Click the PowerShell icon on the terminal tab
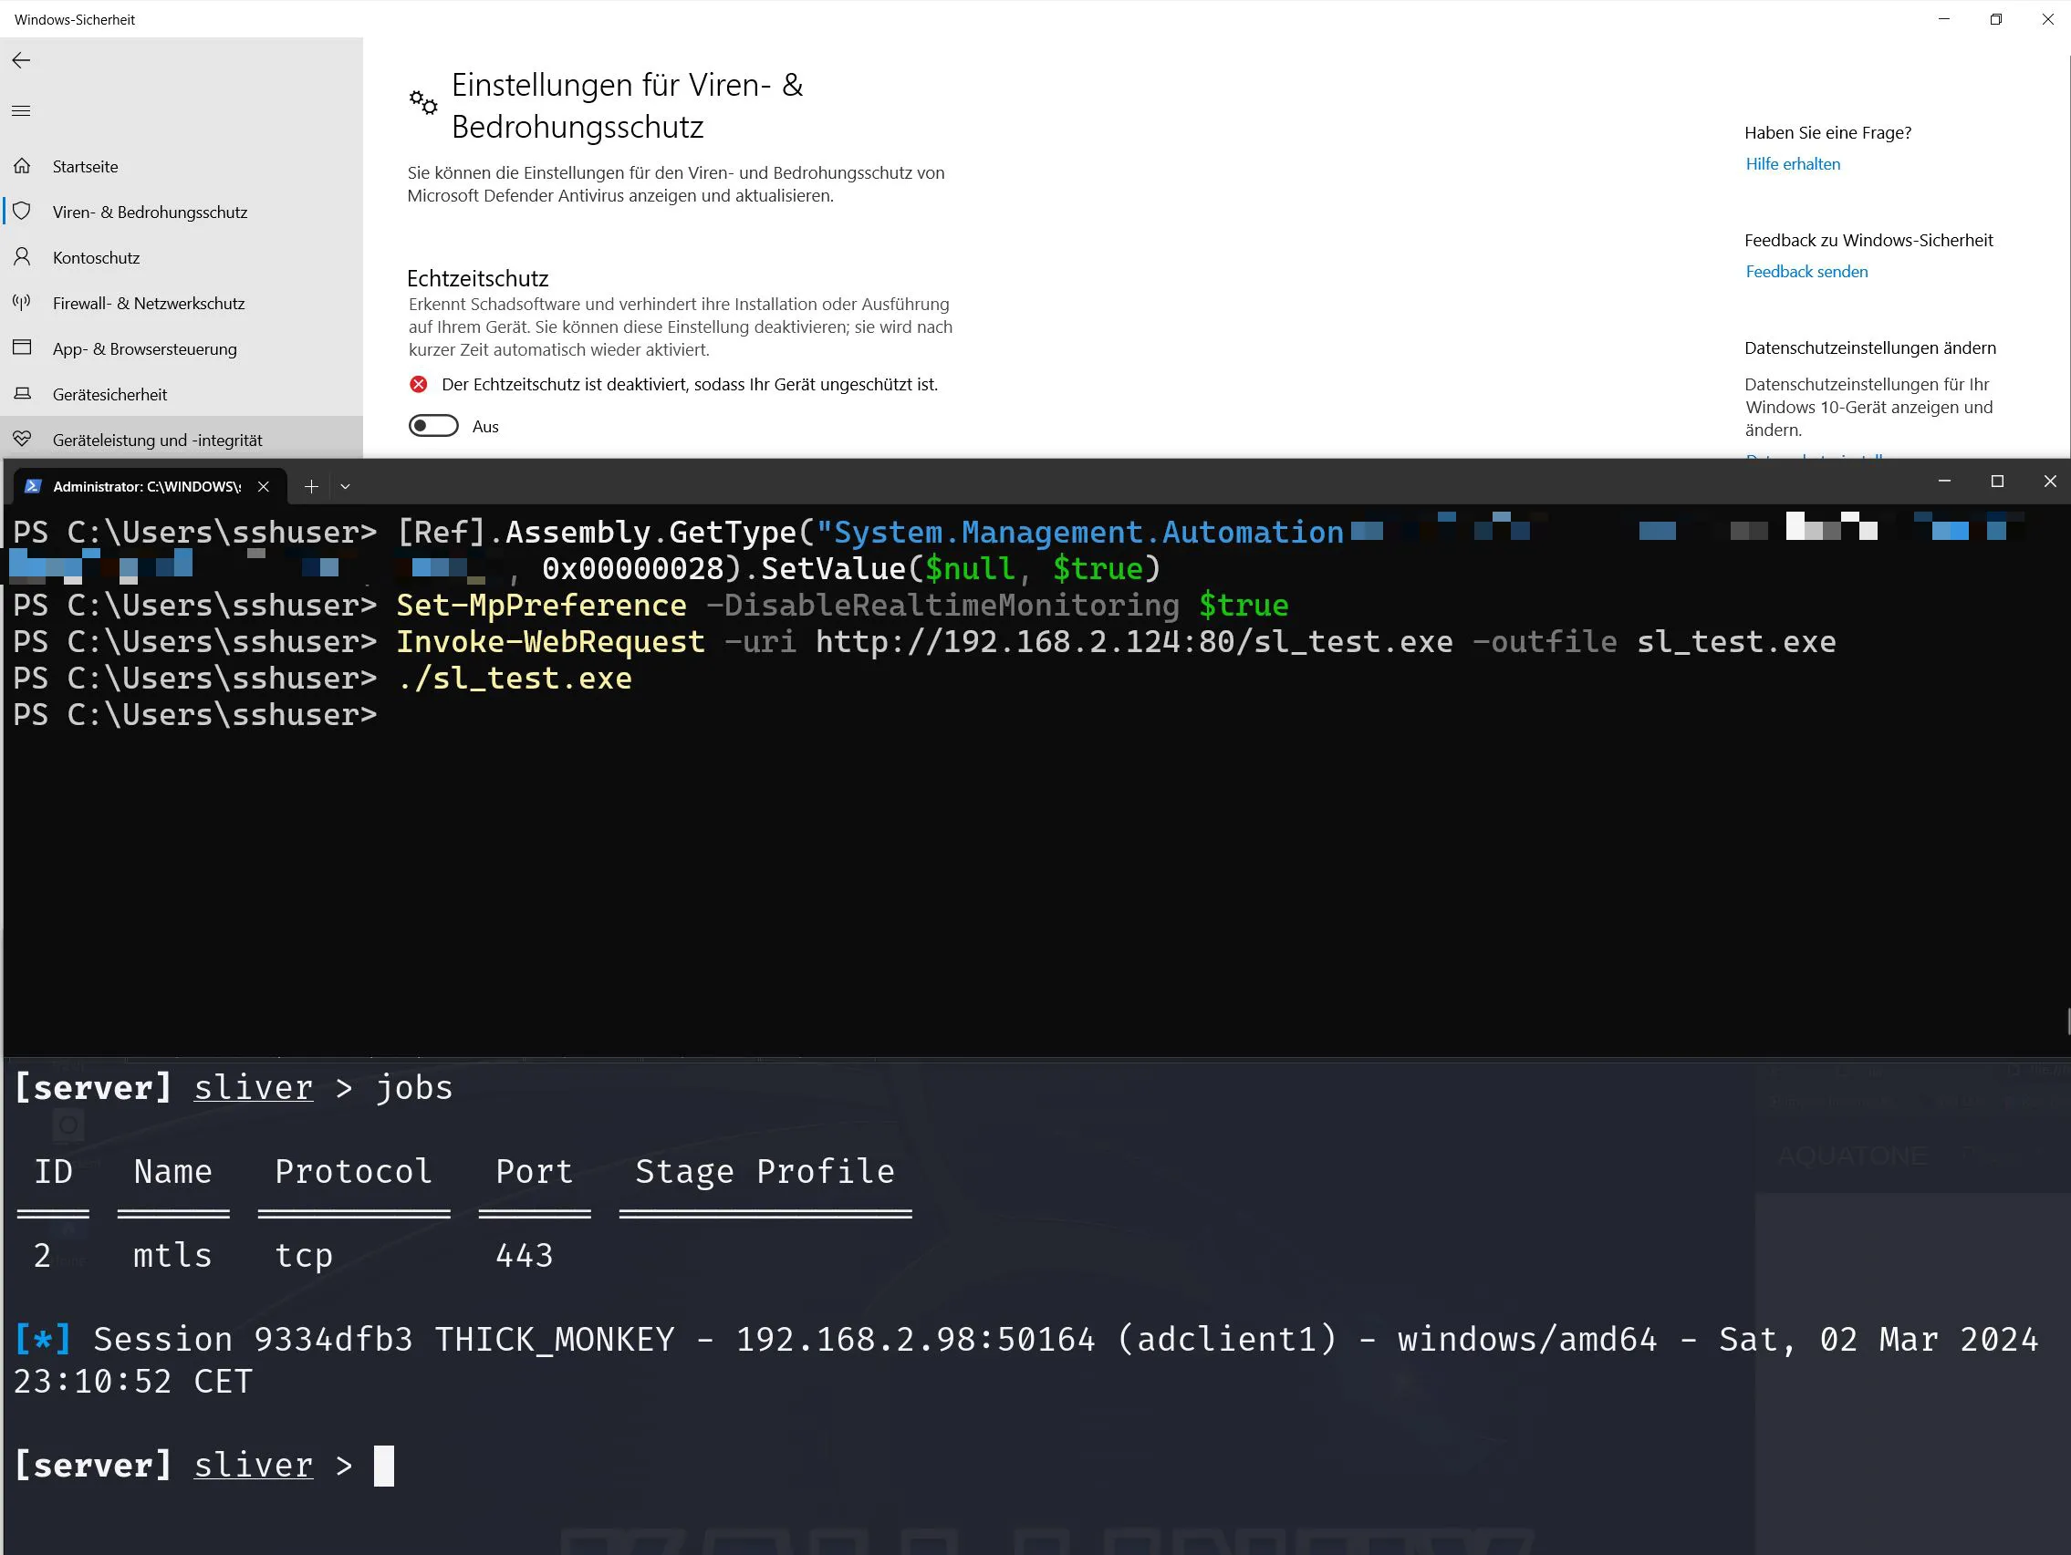The height and width of the screenshot is (1555, 2071). 34,487
